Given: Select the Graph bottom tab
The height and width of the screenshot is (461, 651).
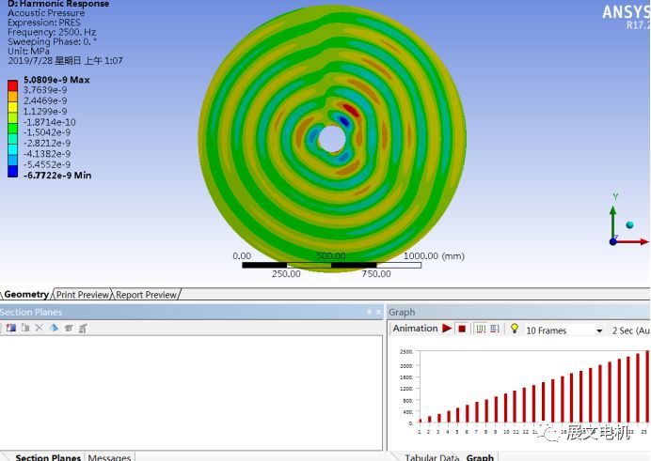Looking at the screenshot, I should coord(480,457).
